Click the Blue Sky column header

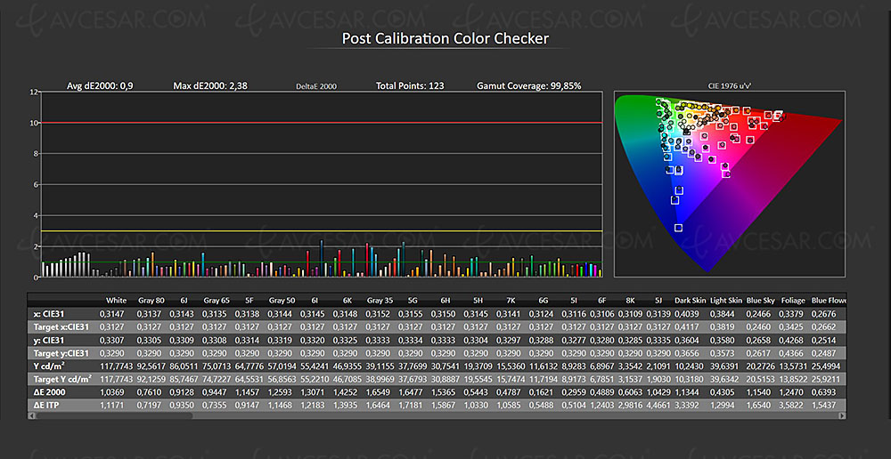[x=760, y=301]
